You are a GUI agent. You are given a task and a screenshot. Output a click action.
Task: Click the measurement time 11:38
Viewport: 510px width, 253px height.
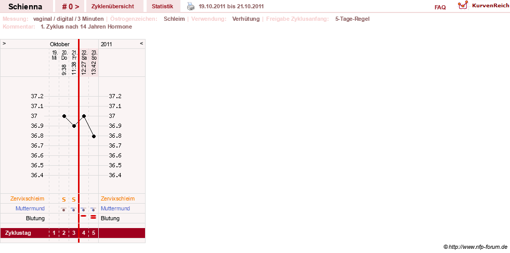click(x=74, y=68)
